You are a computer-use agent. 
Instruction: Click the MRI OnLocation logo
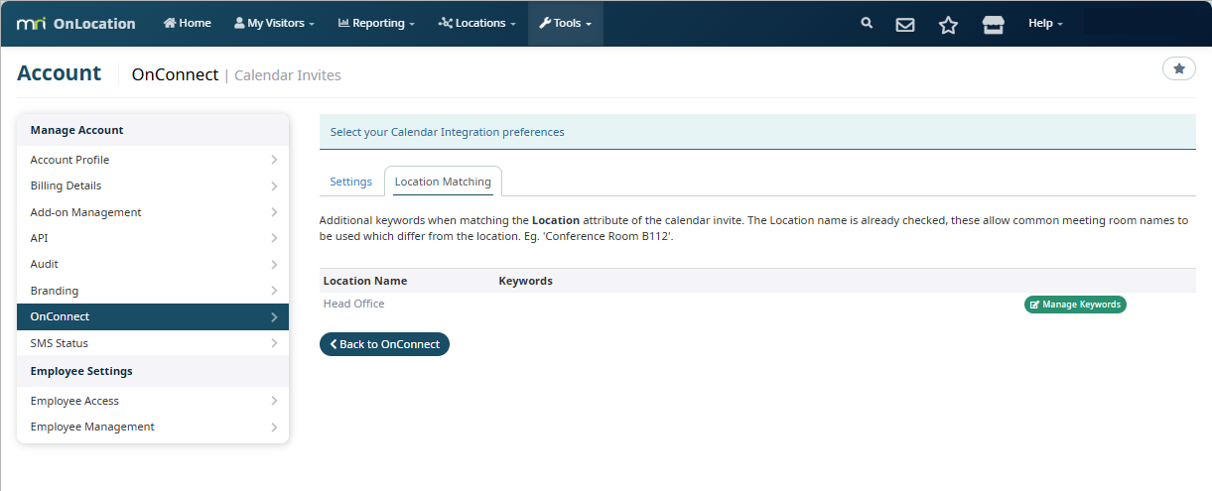tap(76, 24)
